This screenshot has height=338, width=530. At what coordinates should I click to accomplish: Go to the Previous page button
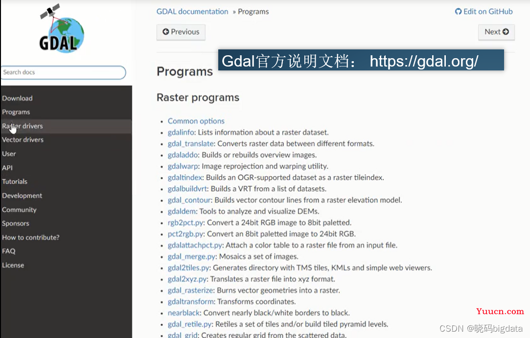(x=181, y=32)
